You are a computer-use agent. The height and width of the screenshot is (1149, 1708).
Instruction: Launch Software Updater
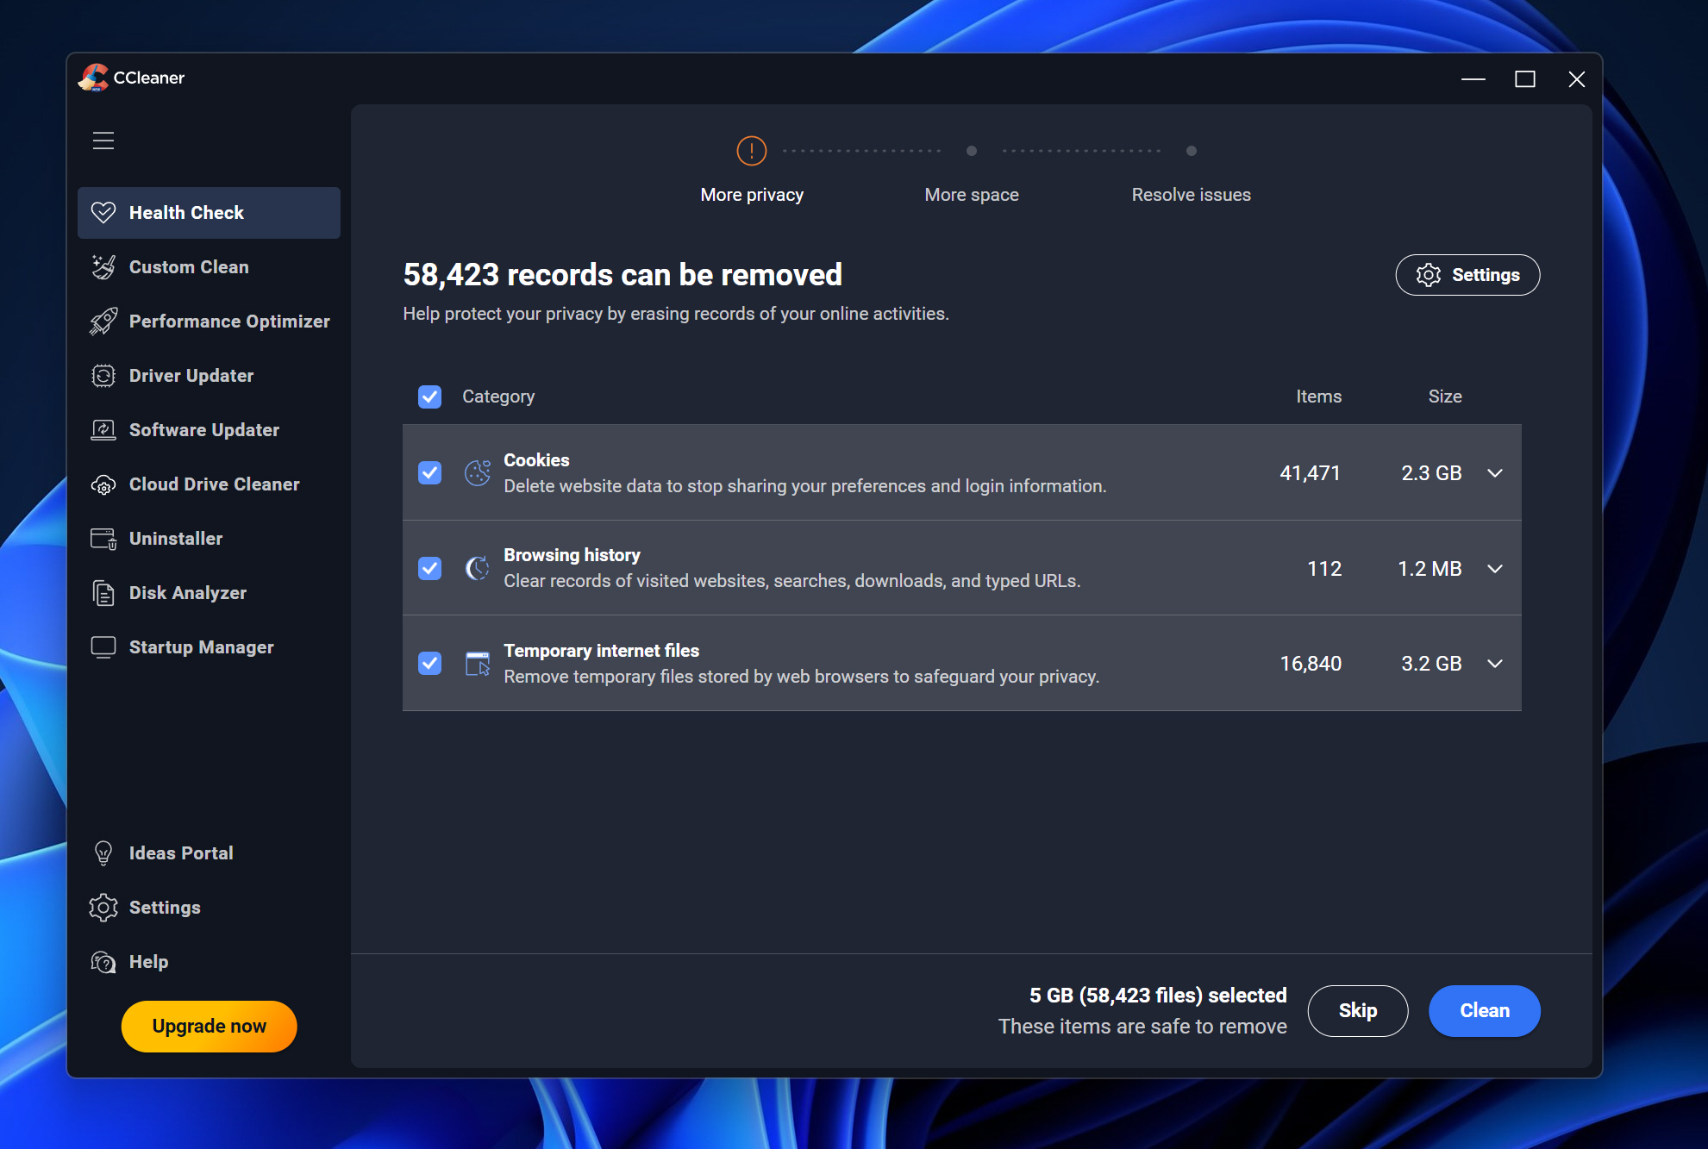(203, 429)
